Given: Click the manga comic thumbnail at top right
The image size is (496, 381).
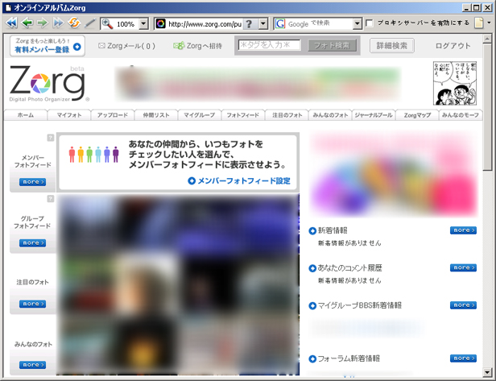Looking at the screenshot, I should [455, 83].
